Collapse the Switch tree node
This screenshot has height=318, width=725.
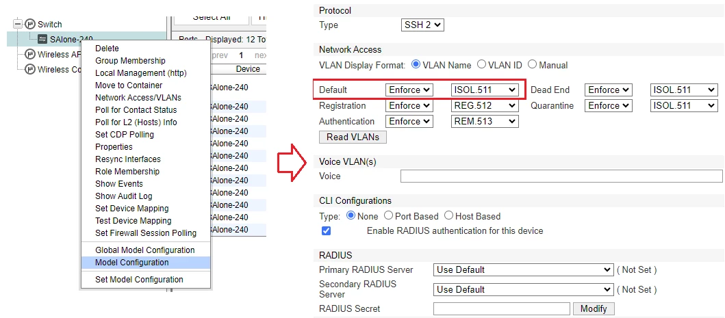click(18, 24)
